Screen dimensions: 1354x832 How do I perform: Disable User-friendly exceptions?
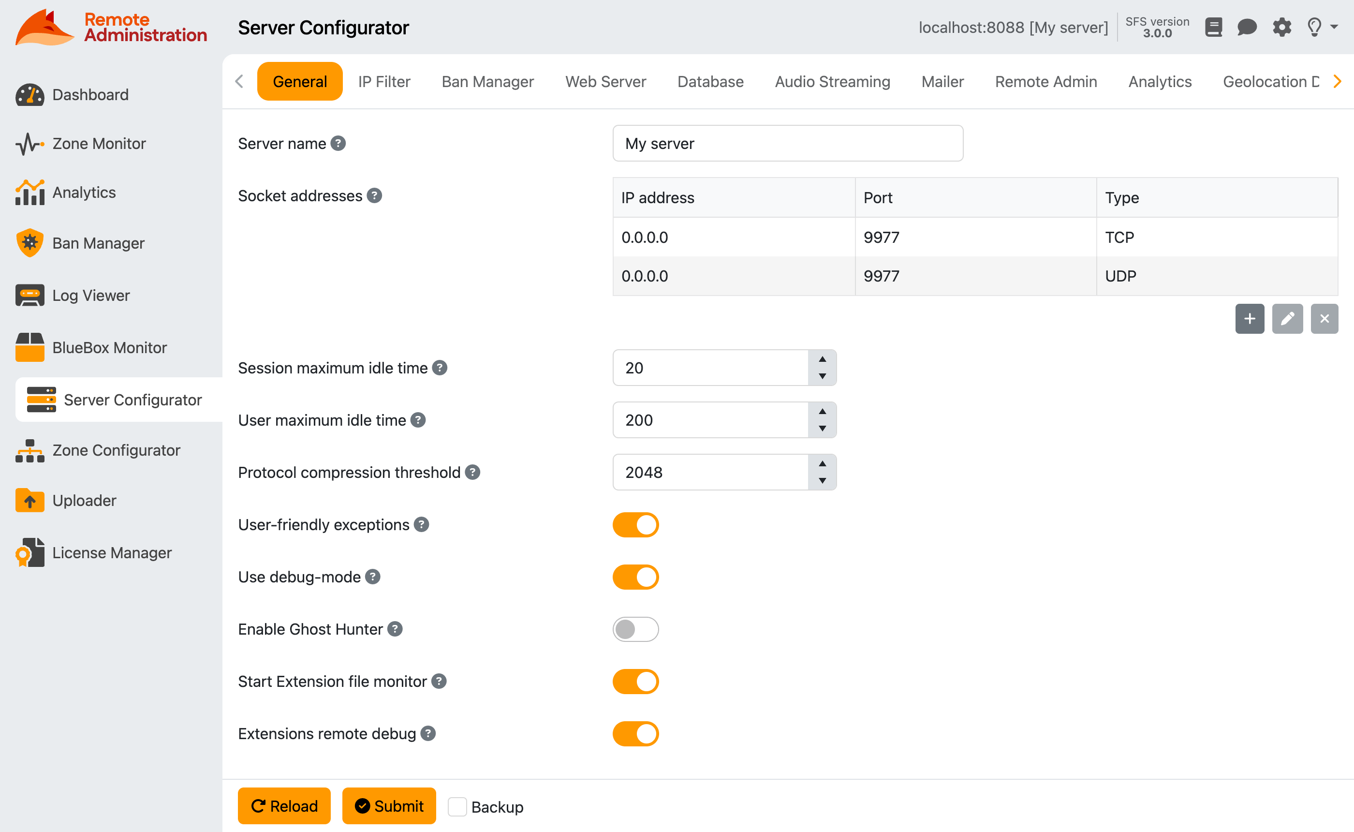click(x=635, y=524)
